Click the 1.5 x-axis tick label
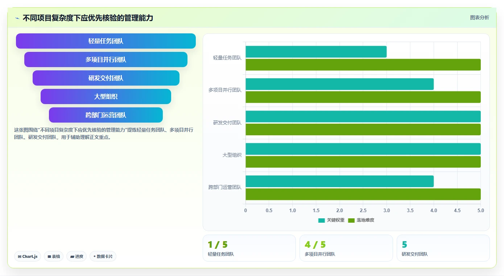The height and width of the screenshot is (276, 504). [316, 210]
